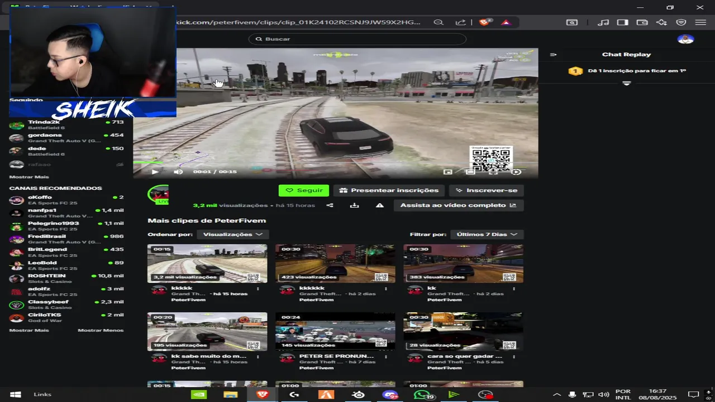Open CiriloTKS recommended channel
This screenshot has height=402, width=715.
pyautogui.click(x=66, y=317)
